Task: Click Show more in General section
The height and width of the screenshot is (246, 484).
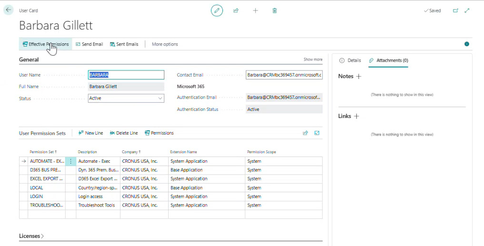Action: [313, 59]
